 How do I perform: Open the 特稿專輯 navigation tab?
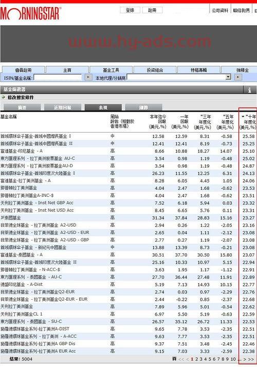[x=198, y=70]
